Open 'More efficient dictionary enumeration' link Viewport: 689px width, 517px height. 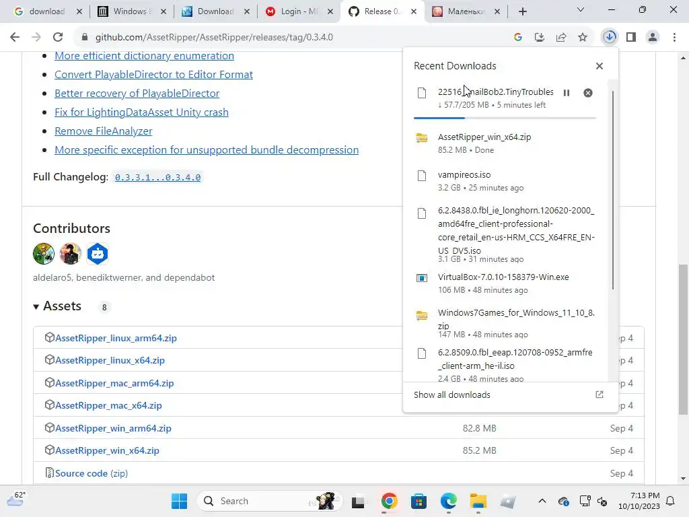coord(144,56)
